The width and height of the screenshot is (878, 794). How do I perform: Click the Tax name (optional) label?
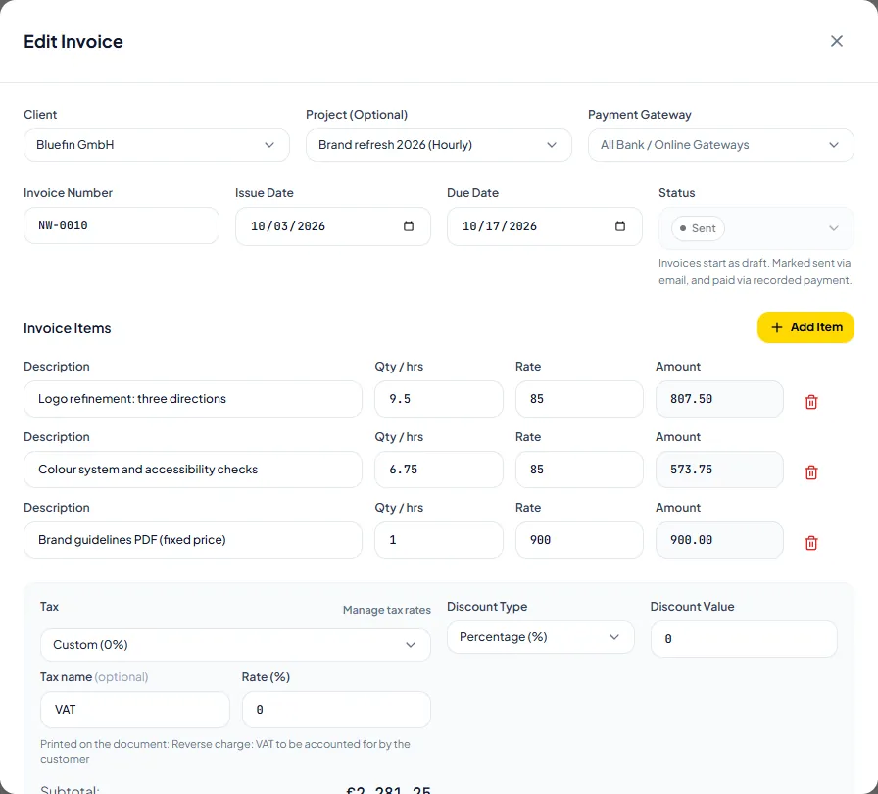pos(94,677)
